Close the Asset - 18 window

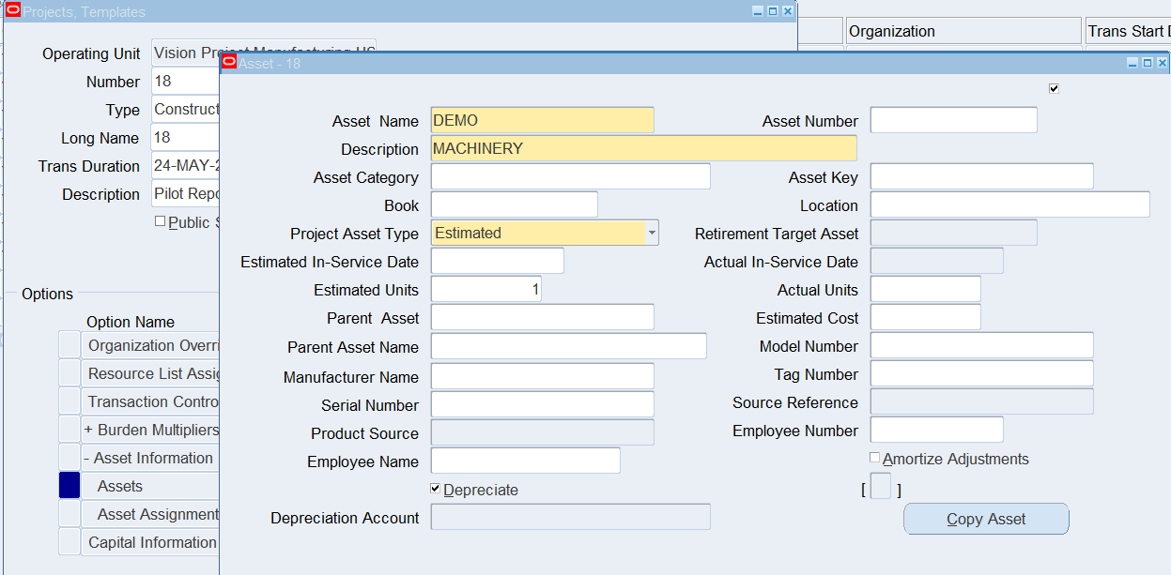coord(1163,63)
